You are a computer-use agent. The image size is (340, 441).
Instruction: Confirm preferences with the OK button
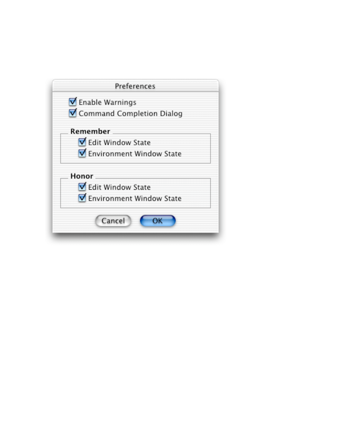[158, 221]
